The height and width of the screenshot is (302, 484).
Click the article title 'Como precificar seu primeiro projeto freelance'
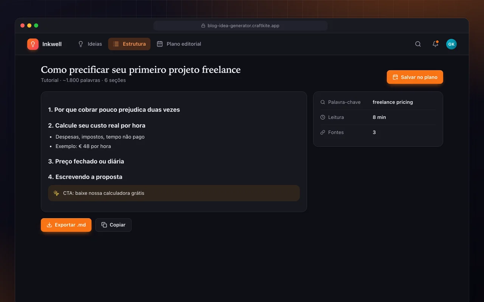(141, 69)
